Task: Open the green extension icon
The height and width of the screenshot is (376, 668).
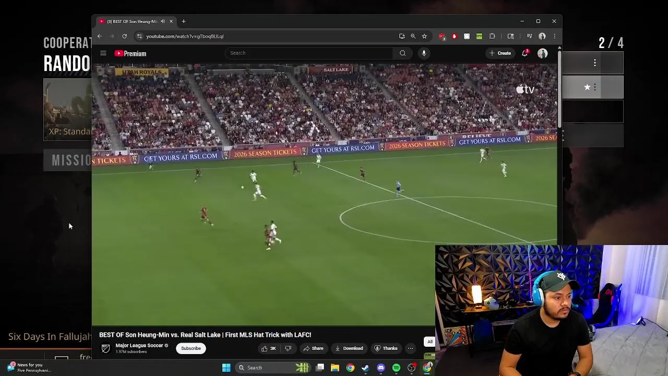Action: point(479,36)
